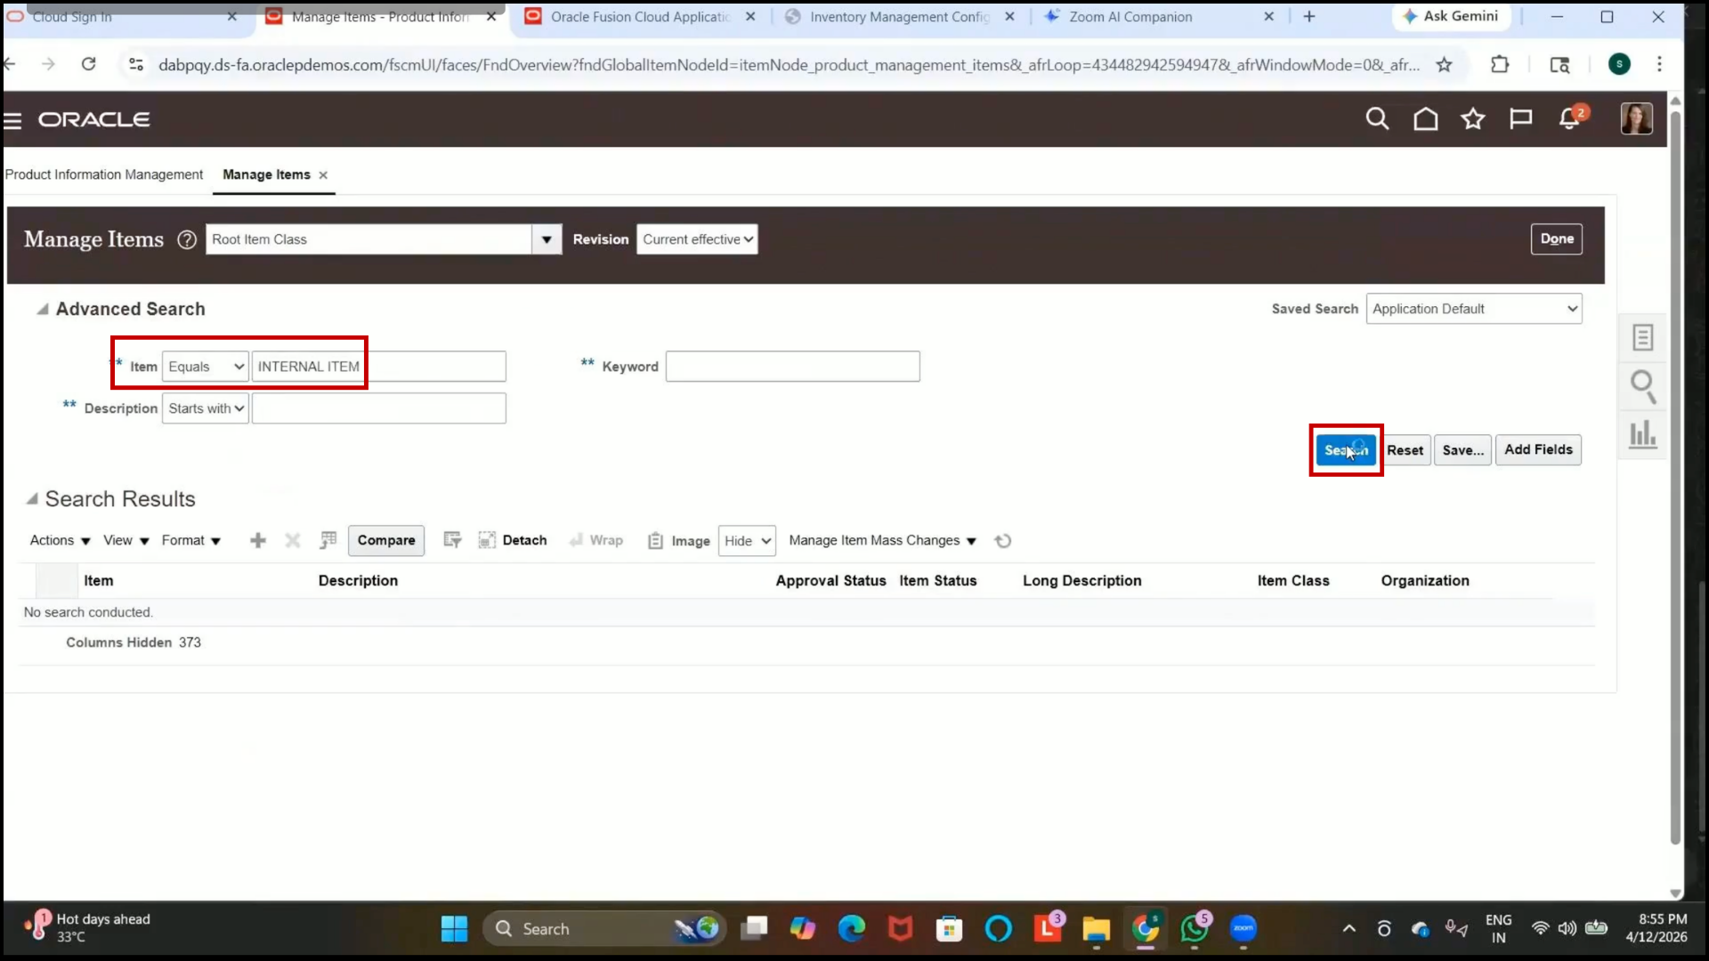
Task: Click the Approval Status column header
Action: pos(830,580)
